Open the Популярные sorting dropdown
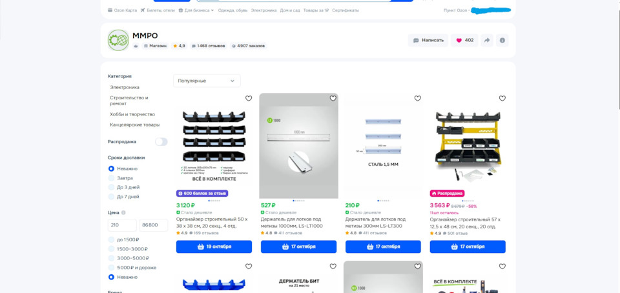Screen dimensions: 620x293 point(207,81)
